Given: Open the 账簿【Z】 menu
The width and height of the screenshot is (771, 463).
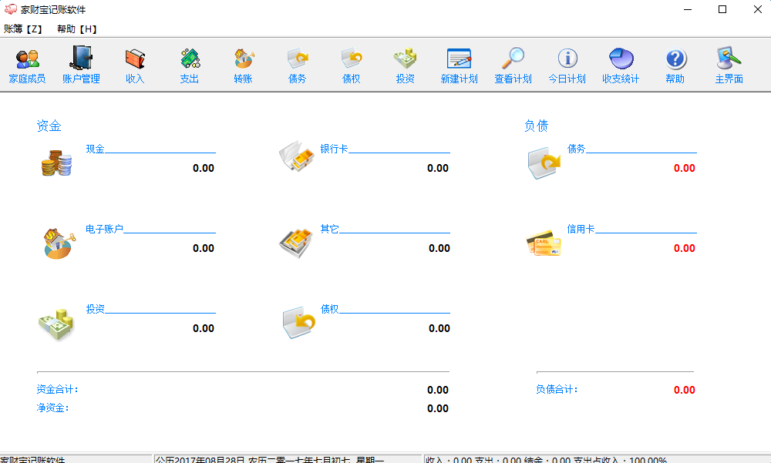Looking at the screenshot, I should point(22,28).
